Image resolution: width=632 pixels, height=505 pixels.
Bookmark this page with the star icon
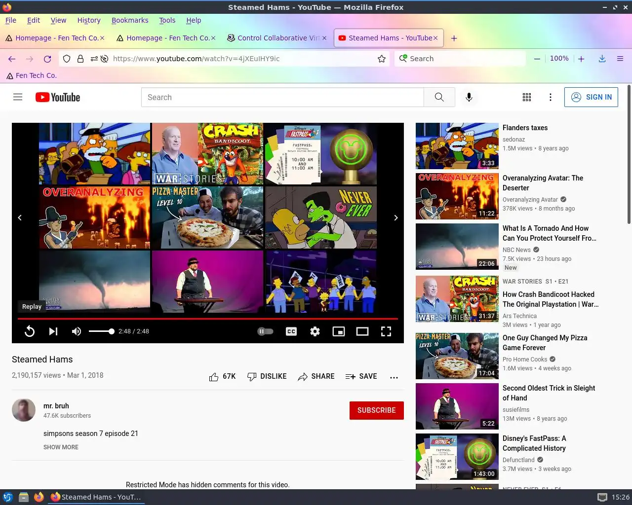point(382,59)
